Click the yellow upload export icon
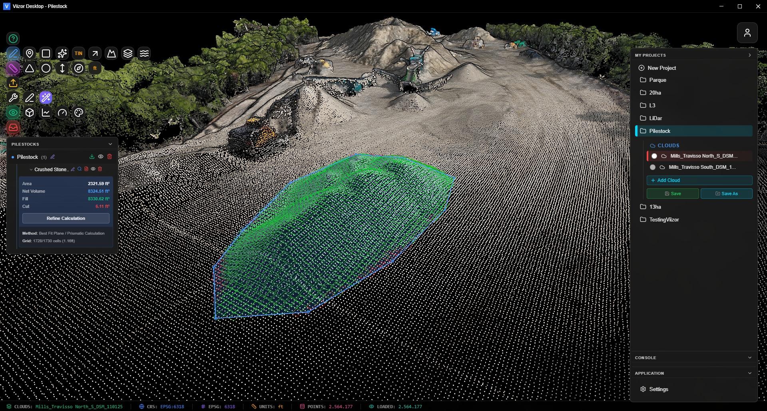 13,83
